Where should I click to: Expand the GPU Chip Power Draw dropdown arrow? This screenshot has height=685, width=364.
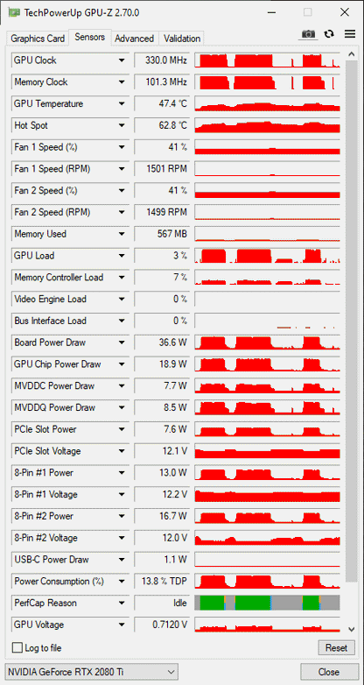click(x=122, y=364)
